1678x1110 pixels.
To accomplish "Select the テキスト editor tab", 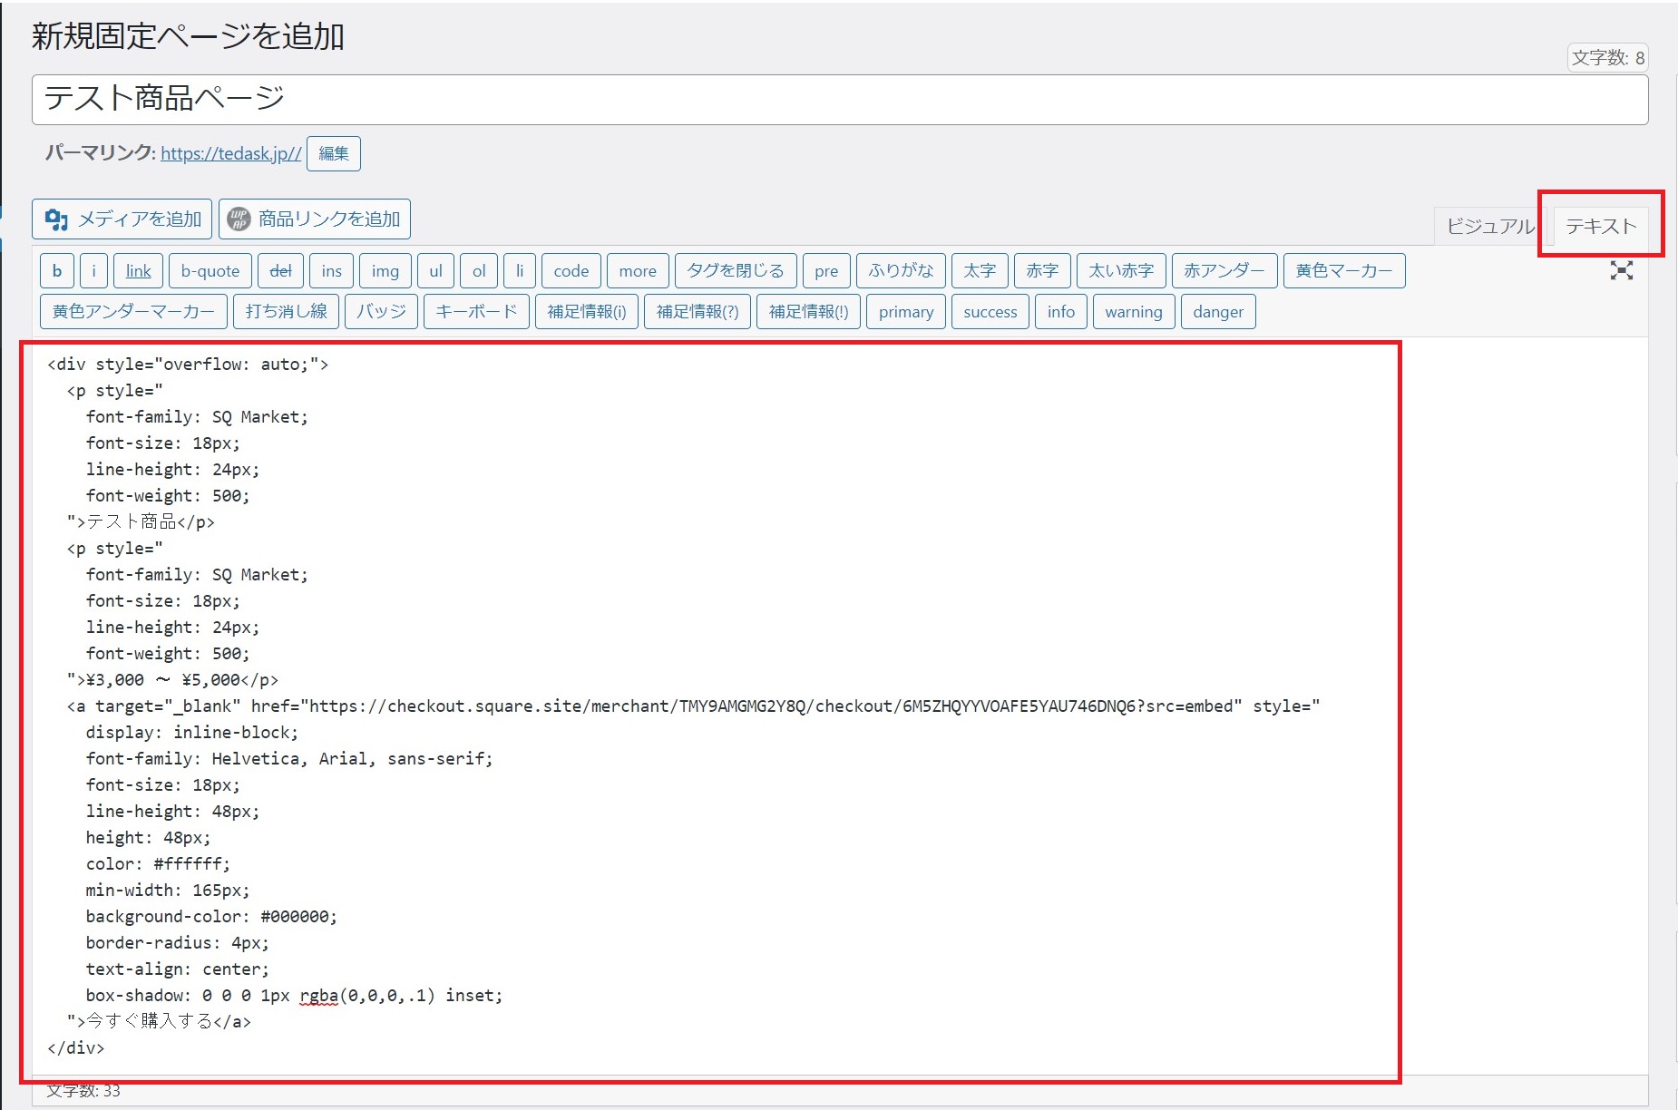I will [1600, 226].
